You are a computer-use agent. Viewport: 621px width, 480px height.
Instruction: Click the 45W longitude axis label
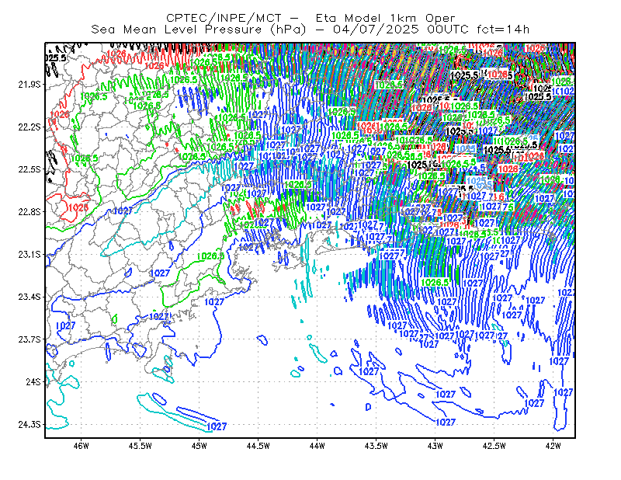coord(199,446)
